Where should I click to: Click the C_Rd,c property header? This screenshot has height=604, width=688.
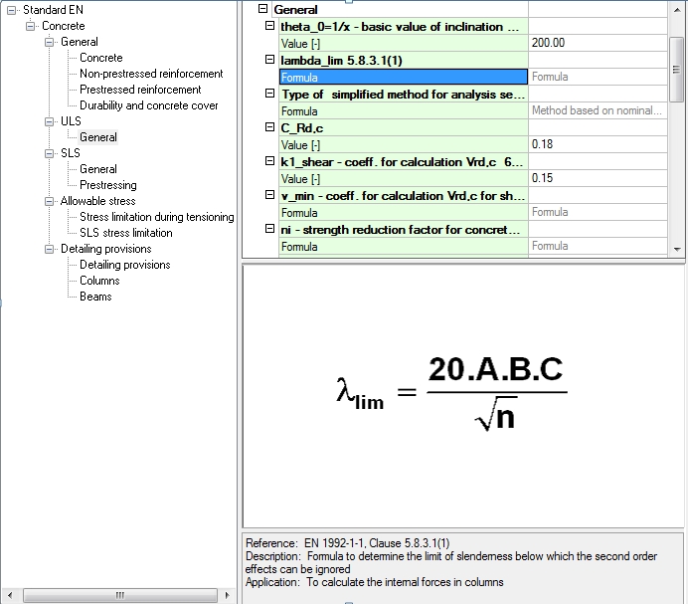pyautogui.click(x=302, y=128)
